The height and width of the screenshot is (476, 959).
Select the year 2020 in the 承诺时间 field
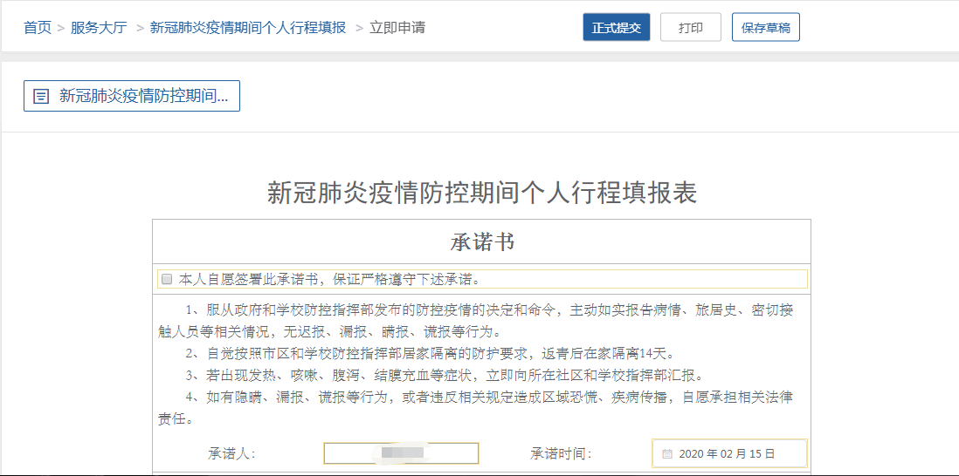point(691,454)
